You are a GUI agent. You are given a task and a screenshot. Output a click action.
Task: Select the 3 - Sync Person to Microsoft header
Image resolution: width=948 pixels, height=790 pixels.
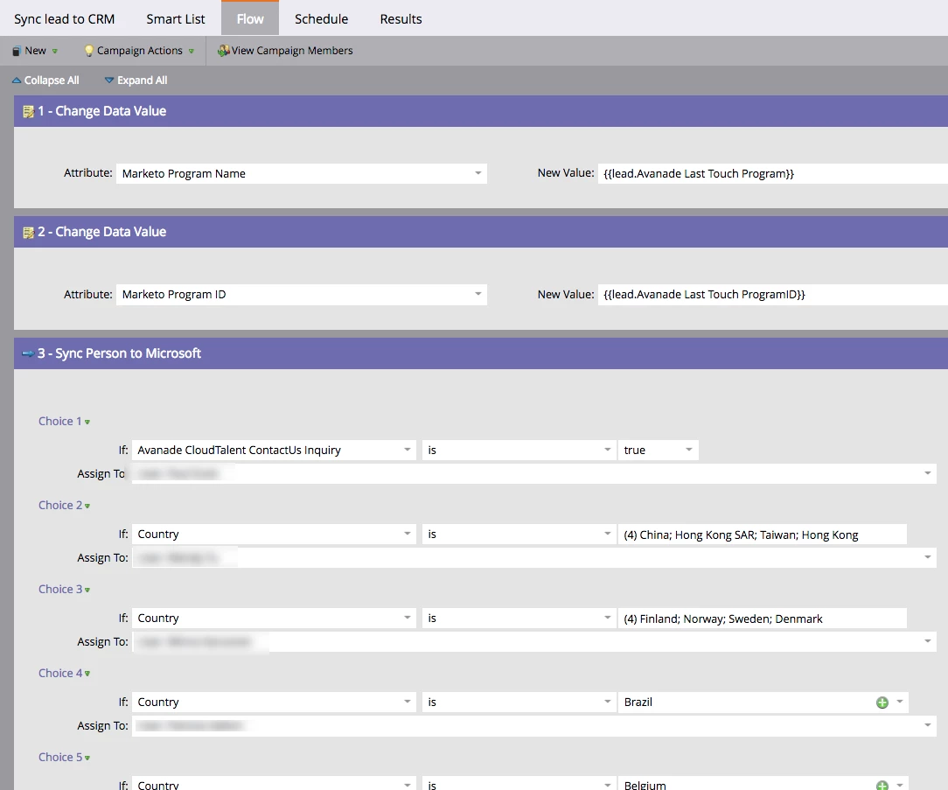point(481,353)
